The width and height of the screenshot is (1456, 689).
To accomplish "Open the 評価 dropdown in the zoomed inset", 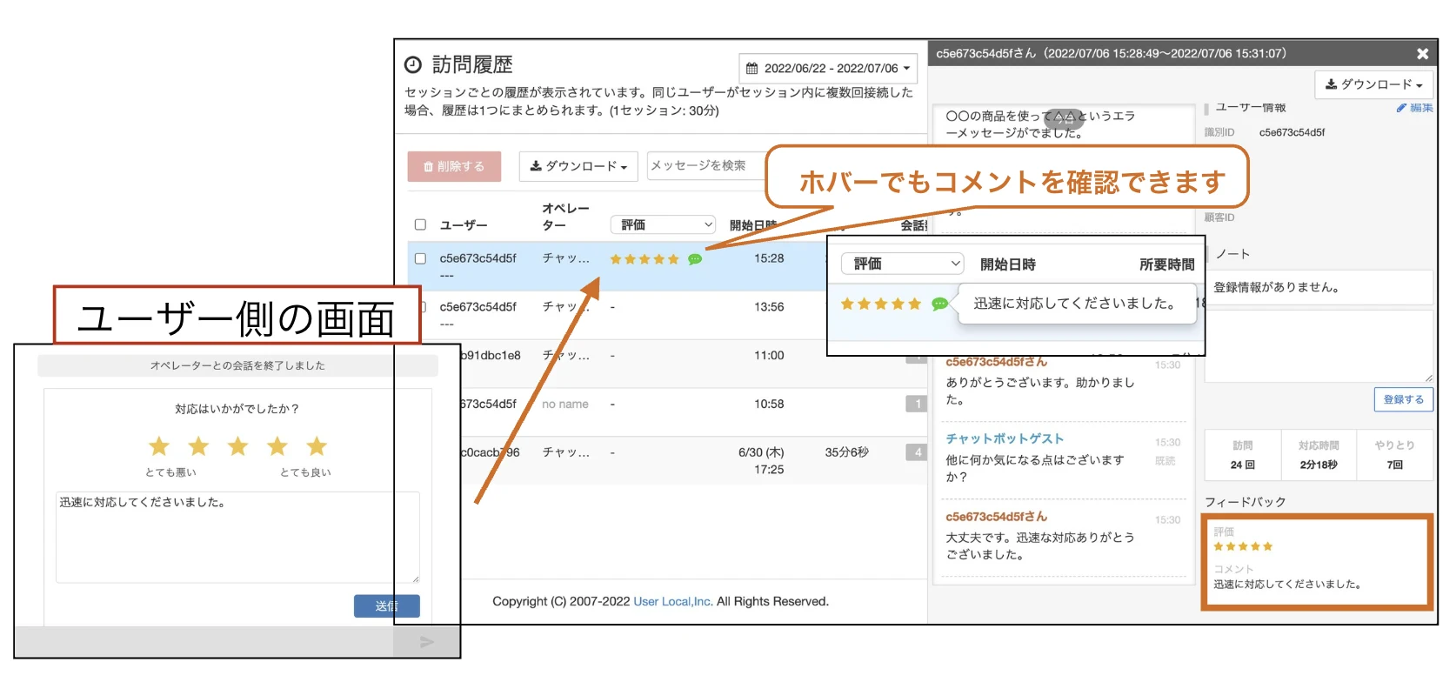I will click(x=903, y=264).
